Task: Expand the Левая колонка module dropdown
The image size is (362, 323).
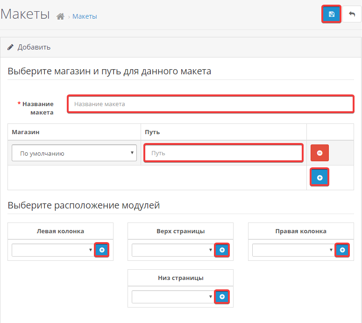Action: [x=53, y=250]
